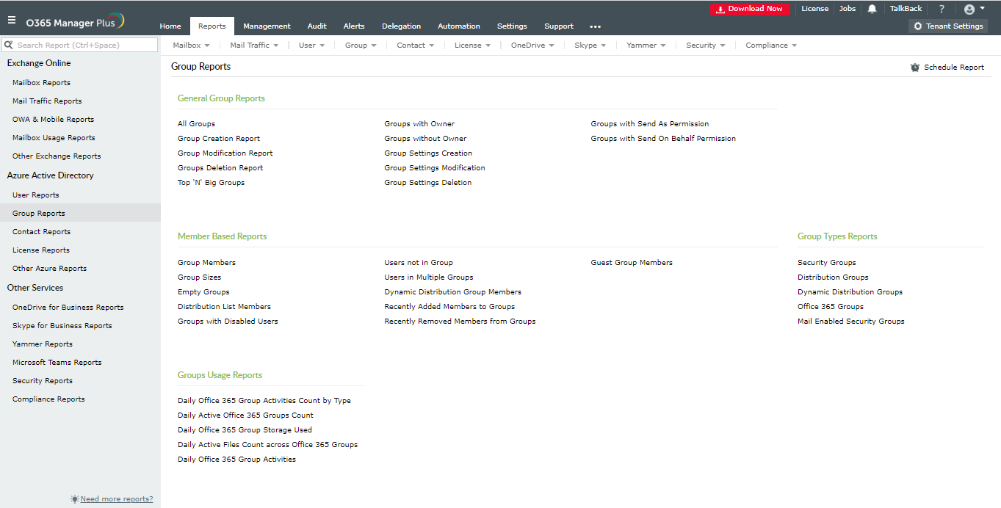Switch to the Alerts tab

354,26
